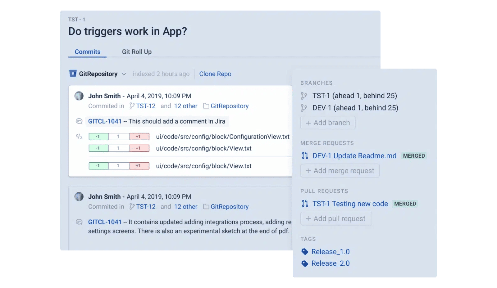497x288 pixels.
Task: Open the Clone Repo link
Action: point(215,74)
